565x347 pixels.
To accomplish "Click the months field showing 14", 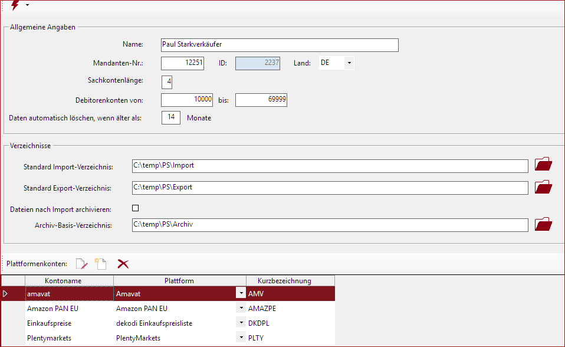I will coord(171,117).
